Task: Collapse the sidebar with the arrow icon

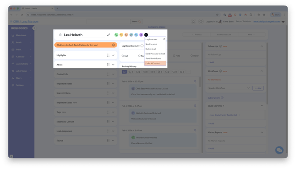Action: pos(34,28)
